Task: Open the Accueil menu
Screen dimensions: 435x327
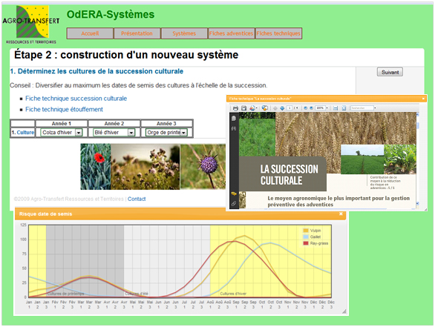Action: click(90, 33)
